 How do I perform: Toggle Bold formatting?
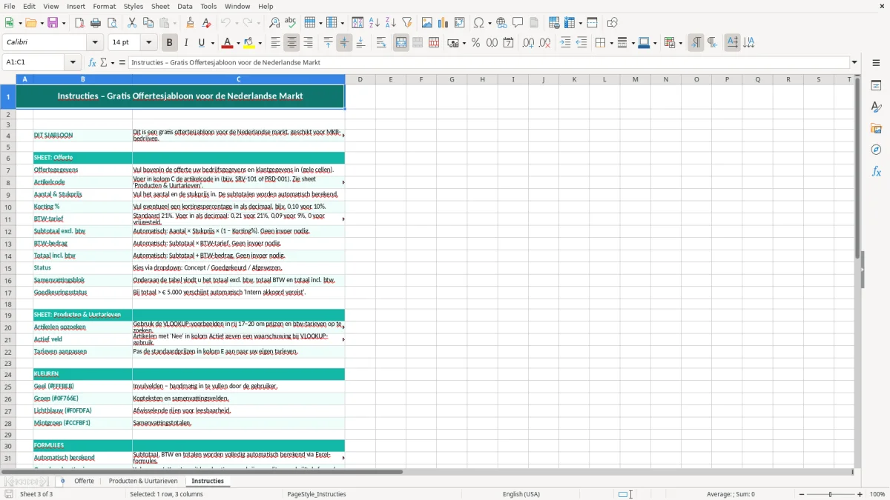pyautogui.click(x=169, y=43)
